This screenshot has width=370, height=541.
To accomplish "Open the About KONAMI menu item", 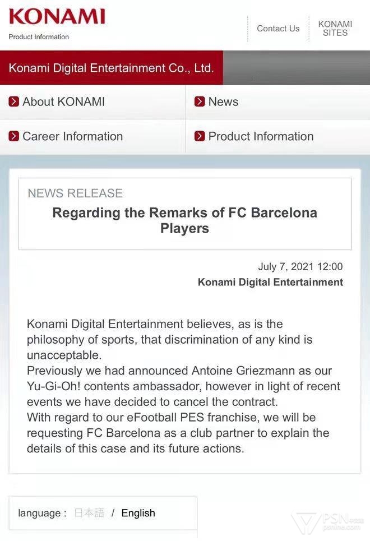I will [63, 102].
